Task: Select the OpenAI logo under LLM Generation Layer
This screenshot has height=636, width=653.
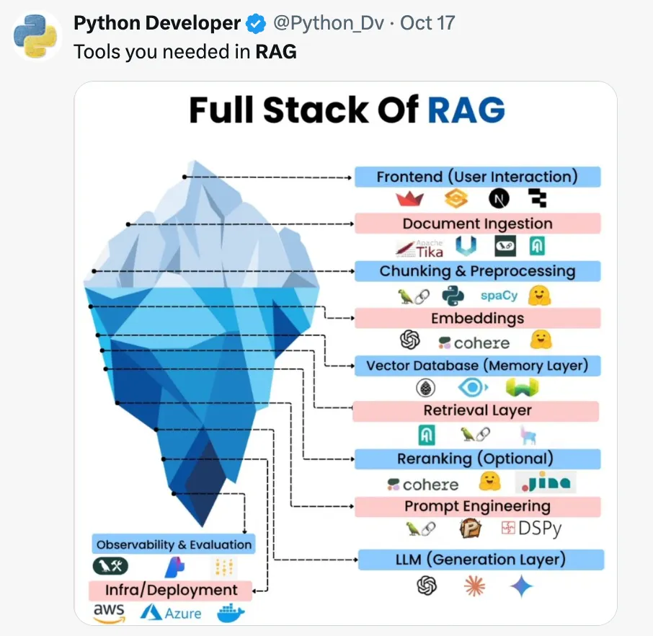Action: 427,585
